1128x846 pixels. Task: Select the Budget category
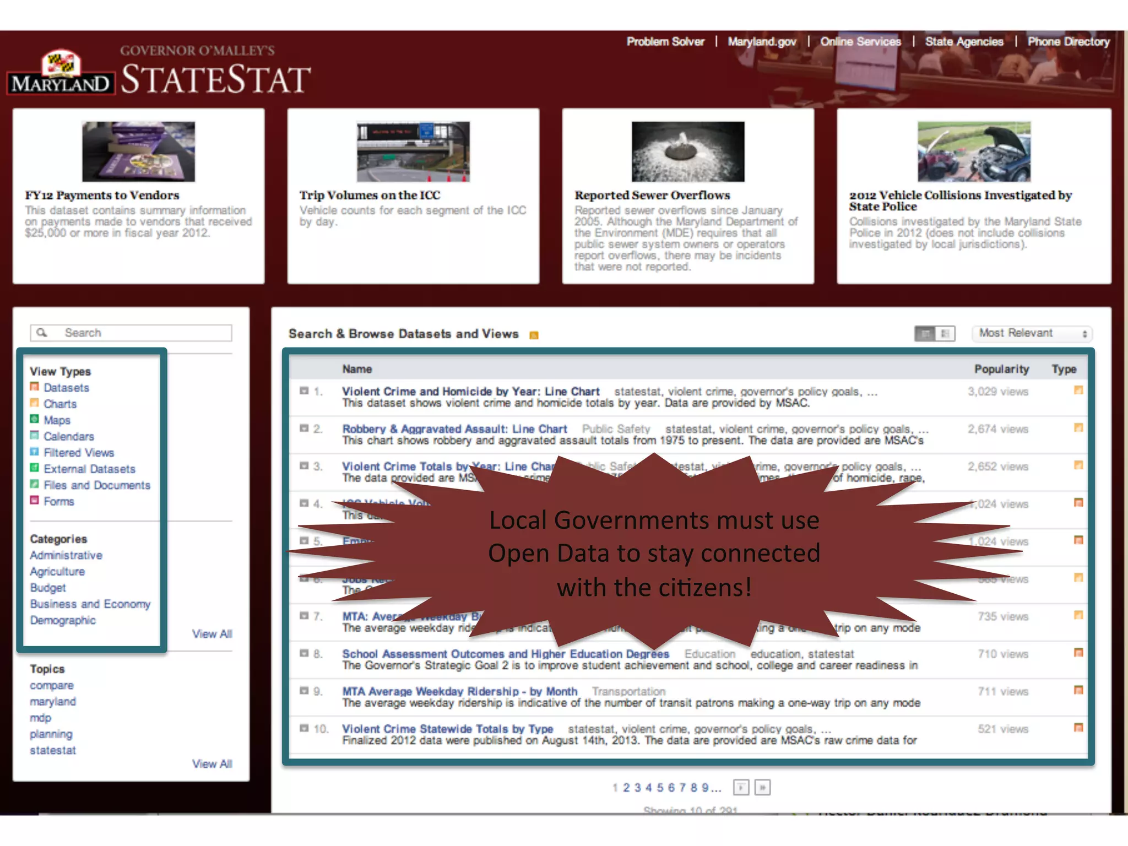point(48,588)
